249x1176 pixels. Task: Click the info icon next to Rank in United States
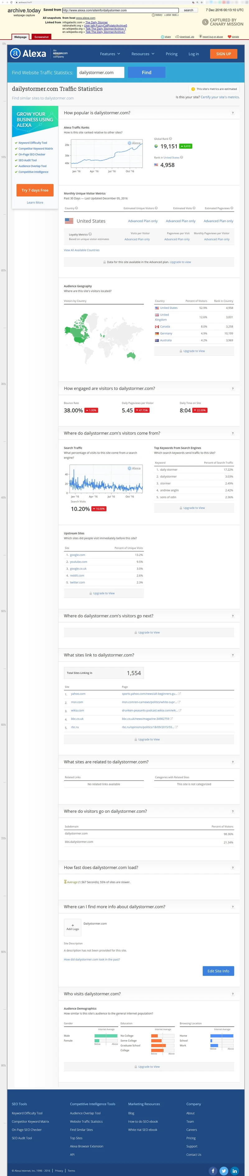(181, 157)
